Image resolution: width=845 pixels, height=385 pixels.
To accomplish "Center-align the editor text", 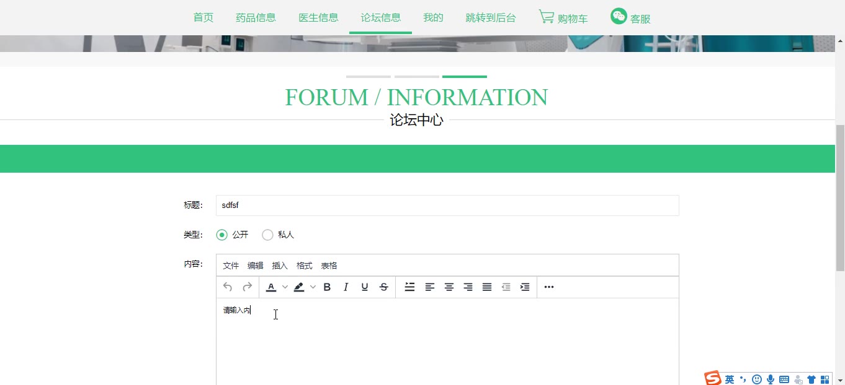I will click(x=449, y=287).
